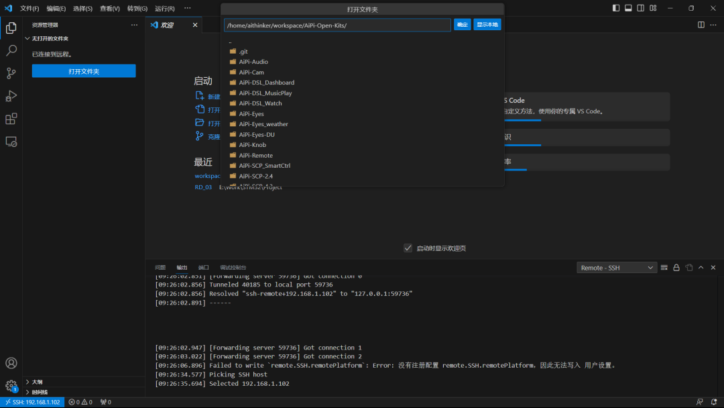Close the bottom panel
The height and width of the screenshot is (408, 724).
713,268
